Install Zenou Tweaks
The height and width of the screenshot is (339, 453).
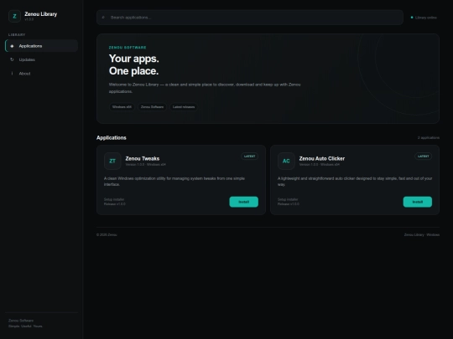(244, 202)
